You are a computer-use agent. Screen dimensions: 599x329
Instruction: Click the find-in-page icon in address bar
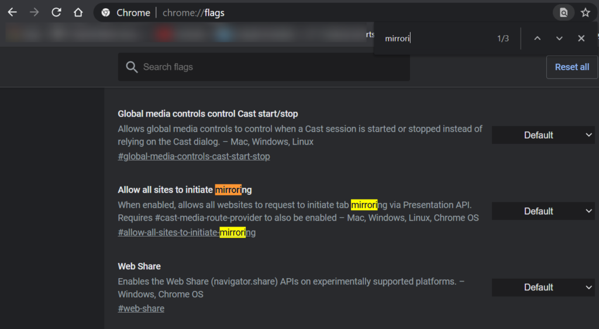coord(563,13)
